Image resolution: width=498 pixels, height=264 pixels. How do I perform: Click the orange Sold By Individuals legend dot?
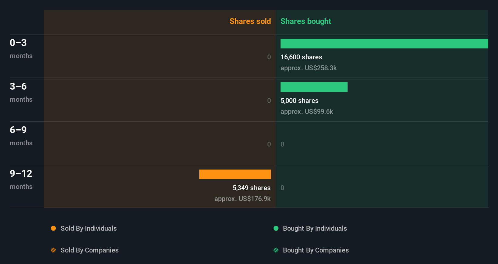[53, 228]
